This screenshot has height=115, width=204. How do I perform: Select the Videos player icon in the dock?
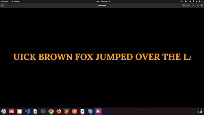(x=98, y=111)
